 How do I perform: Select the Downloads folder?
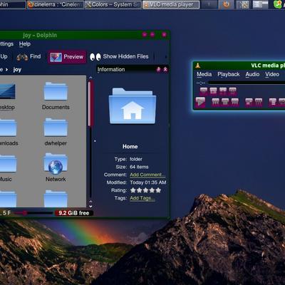[9, 132]
